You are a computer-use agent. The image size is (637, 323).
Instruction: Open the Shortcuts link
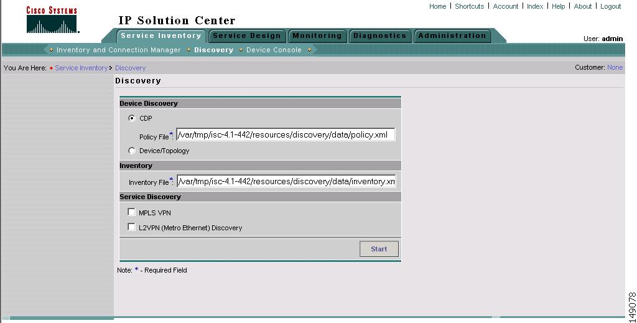pos(469,6)
